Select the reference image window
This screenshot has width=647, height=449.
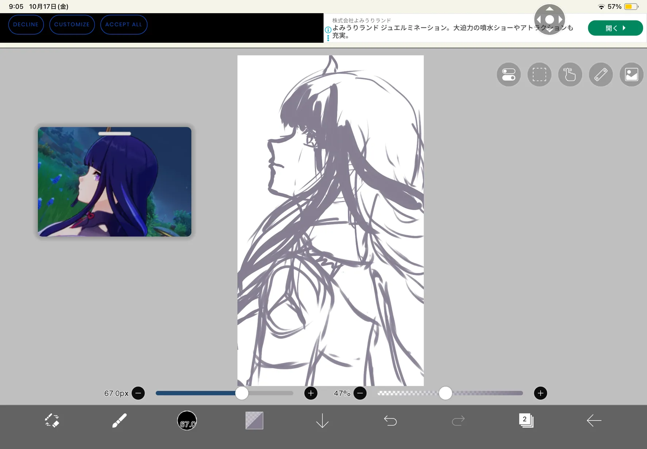115,181
